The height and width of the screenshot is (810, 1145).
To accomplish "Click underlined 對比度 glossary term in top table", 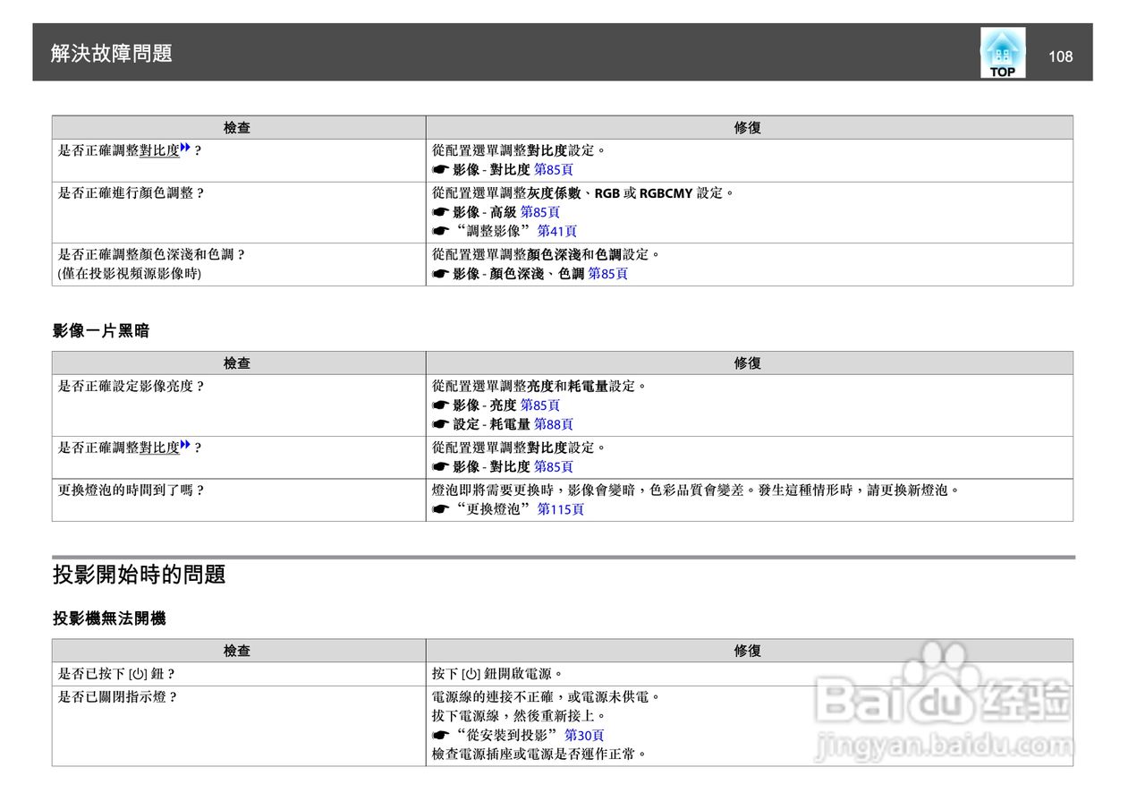I will click(x=159, y=150).
